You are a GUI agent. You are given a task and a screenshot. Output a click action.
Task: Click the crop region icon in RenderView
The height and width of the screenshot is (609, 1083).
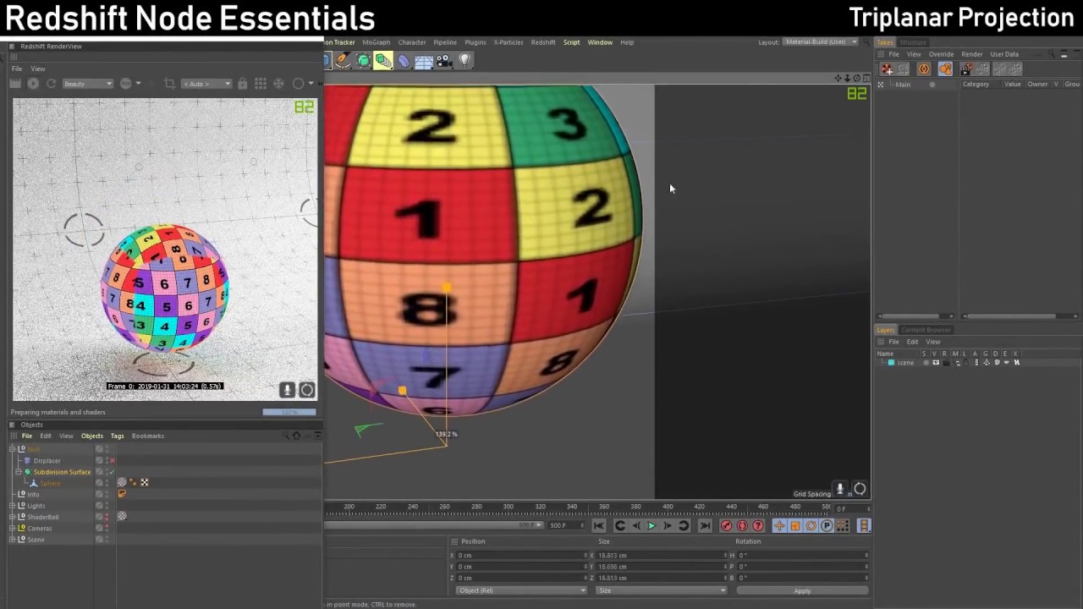point(169,84)
